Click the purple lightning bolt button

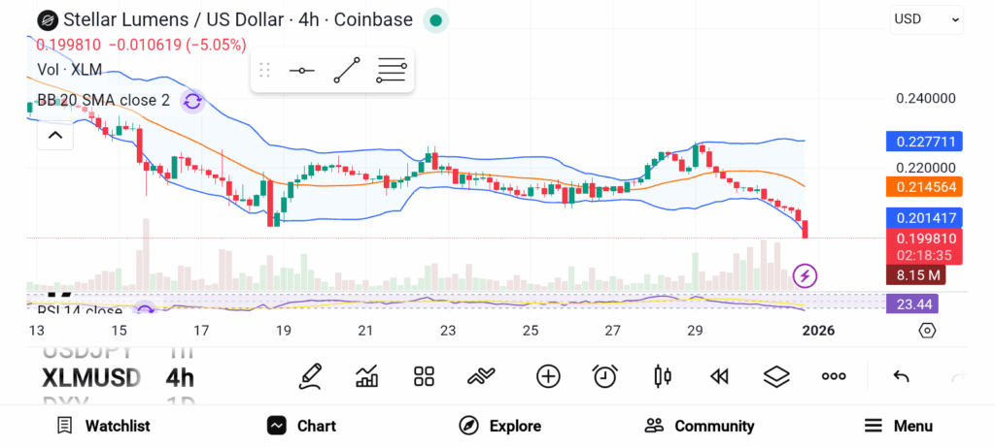(805, 275)
